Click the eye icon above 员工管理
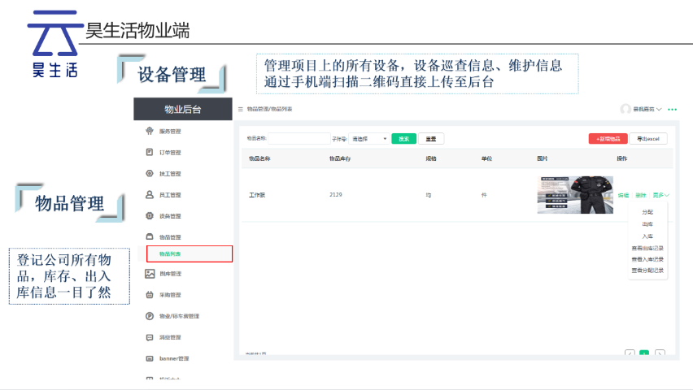 (150, 173)
